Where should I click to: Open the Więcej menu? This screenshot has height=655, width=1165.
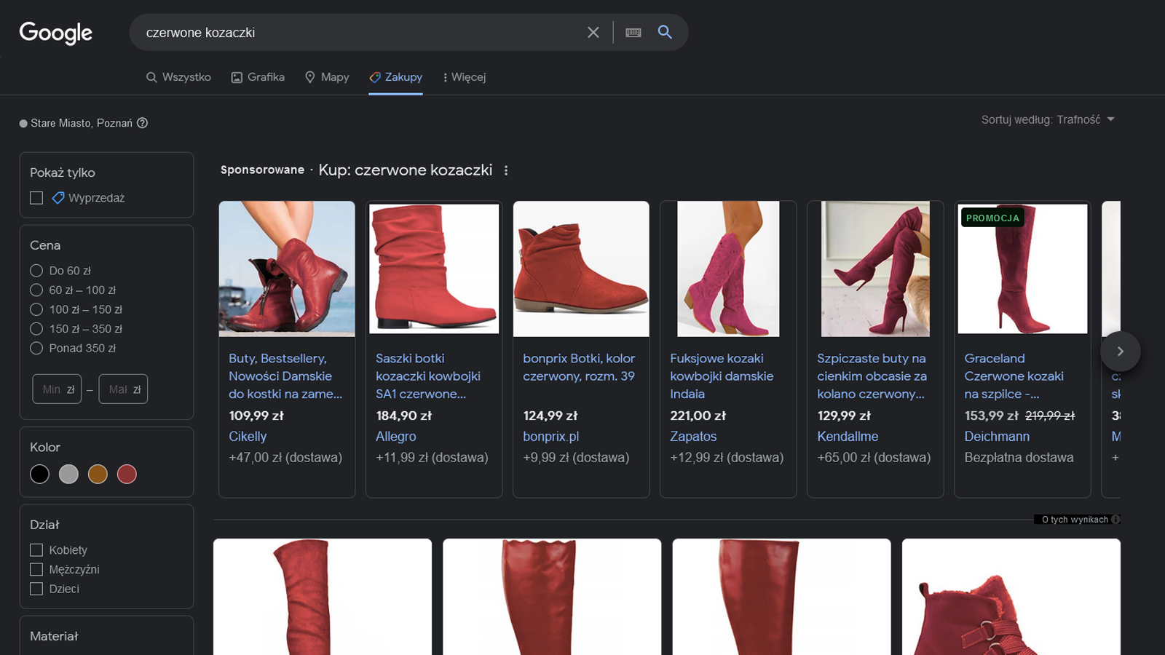coord(464,77)
